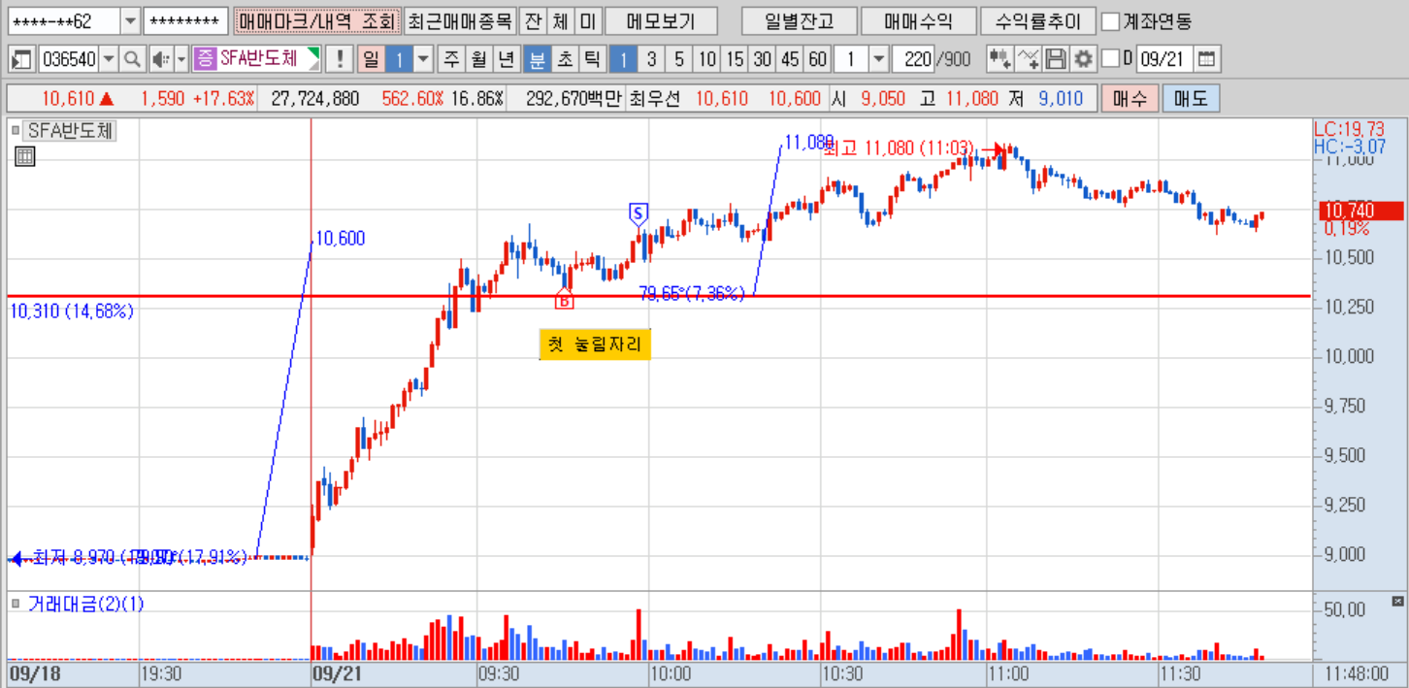Image resolution: width=1409 pixels, height=688 pixels.
Task: Click the 09/21 date input field
Action: point(1163,59)
